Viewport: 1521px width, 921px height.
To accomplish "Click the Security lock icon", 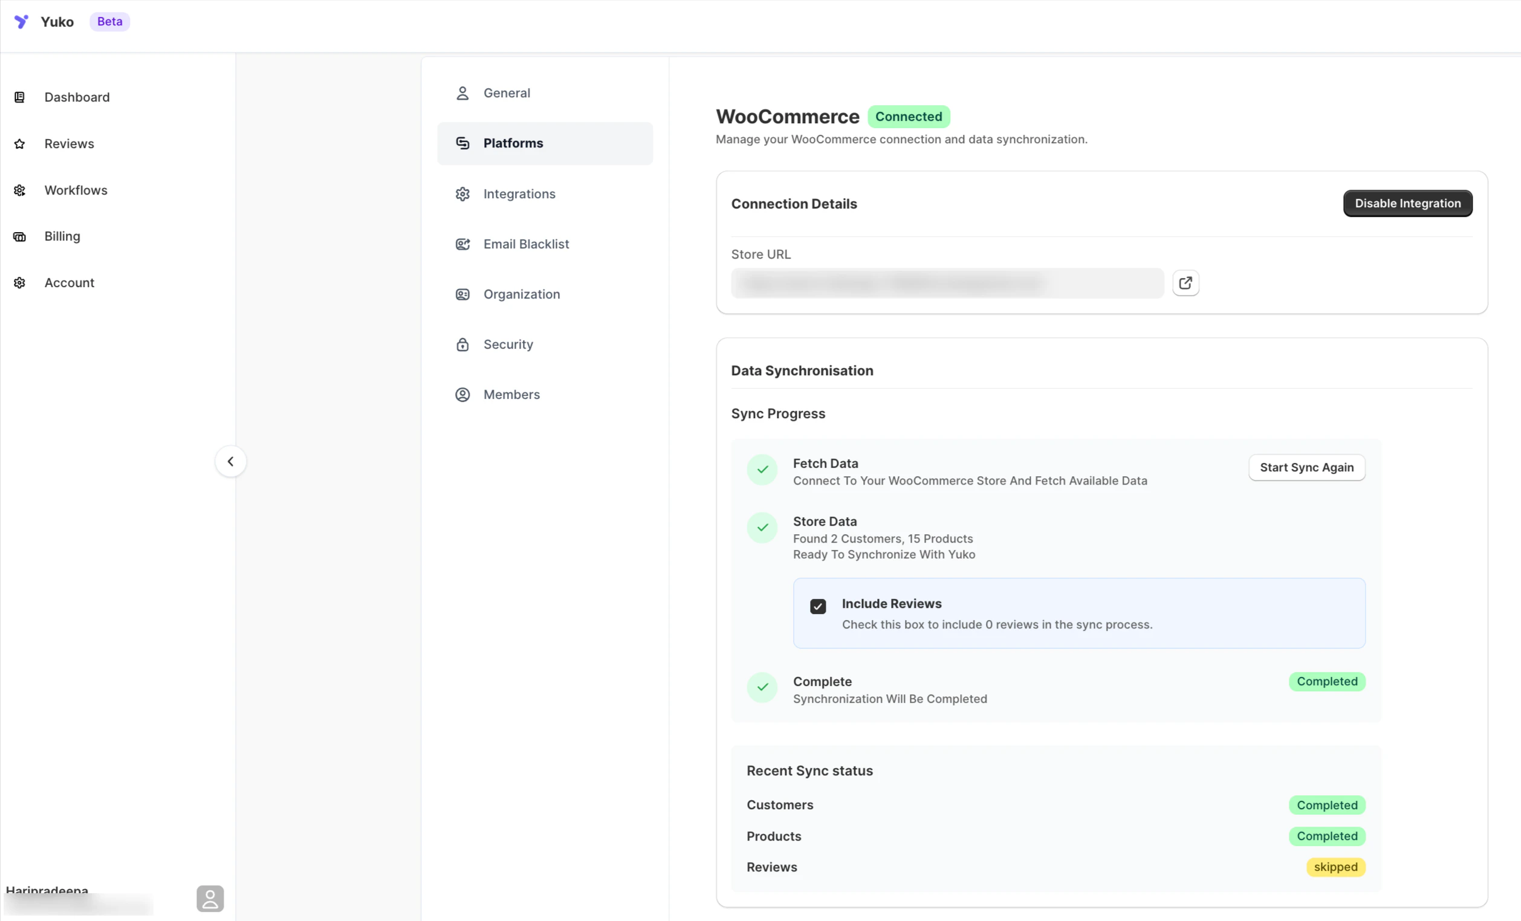I will 462,344.
